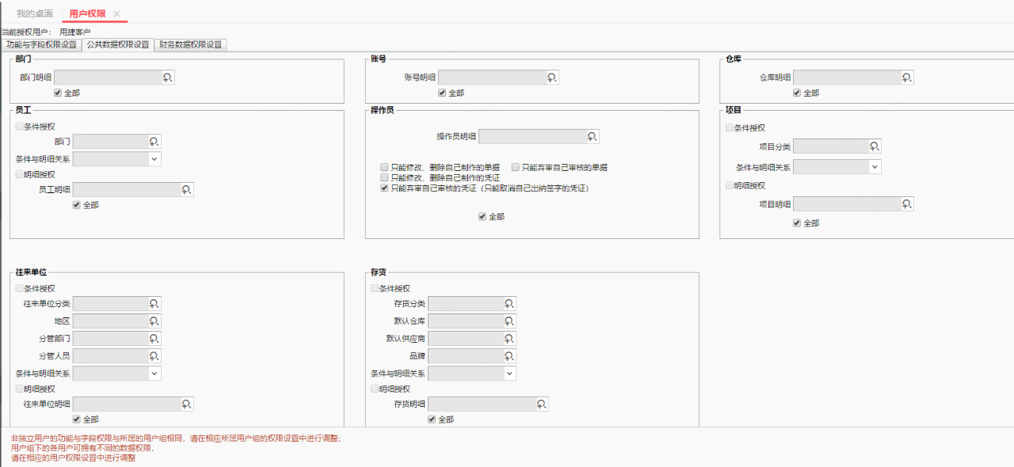Open 项目分类 lookup magnifier icon
Viewport: 1014px width, 467px height.
click(x=875, y=146)
